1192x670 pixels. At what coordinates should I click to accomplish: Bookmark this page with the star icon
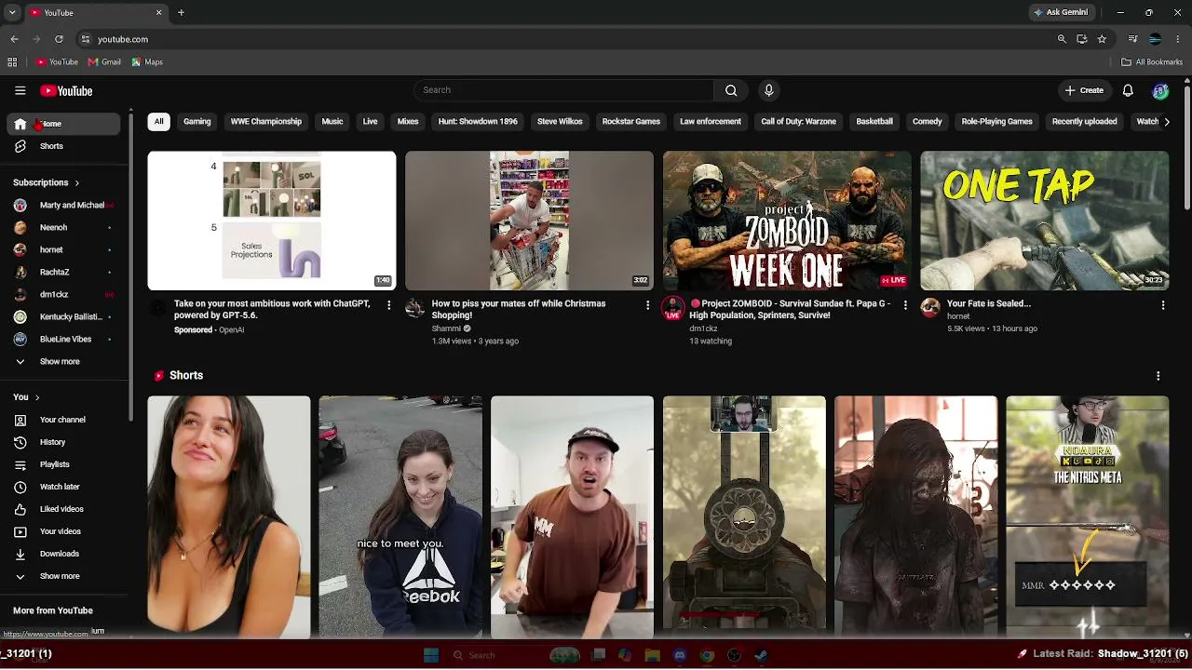pos(1102,39)
